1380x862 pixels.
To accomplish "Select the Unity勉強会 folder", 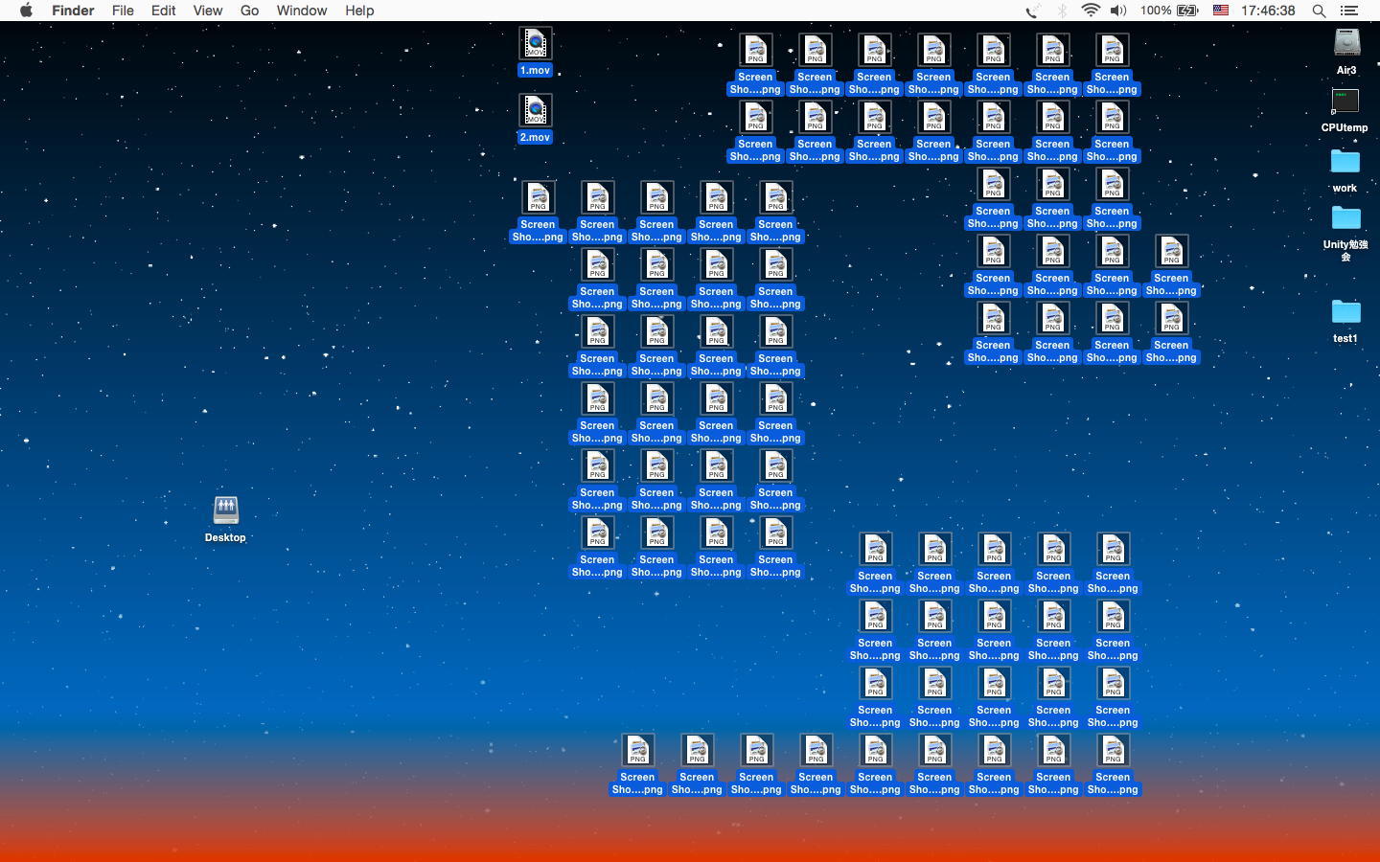I will tap(1345, 218).
